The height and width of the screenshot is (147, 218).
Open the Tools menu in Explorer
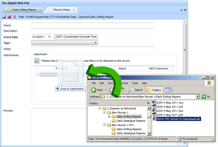[135, 83]
